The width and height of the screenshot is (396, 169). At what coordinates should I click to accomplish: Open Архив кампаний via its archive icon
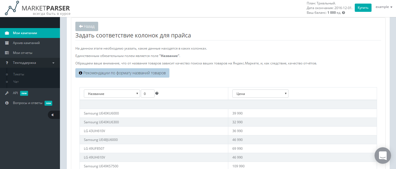pos(7,43)
